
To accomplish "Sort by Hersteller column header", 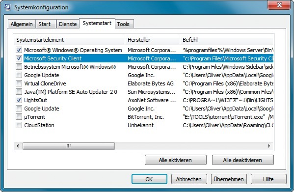I will (152, 40).
